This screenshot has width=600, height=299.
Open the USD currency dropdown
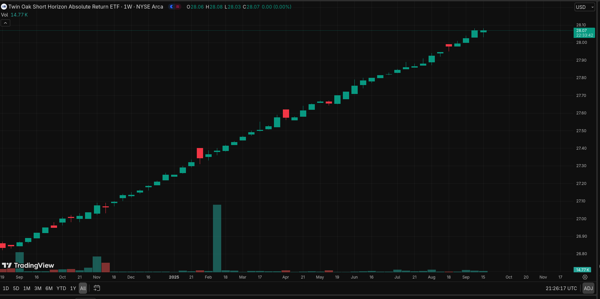coord(585,7)
